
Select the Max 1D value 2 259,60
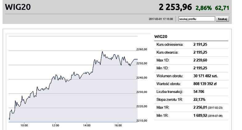[200, 60]
